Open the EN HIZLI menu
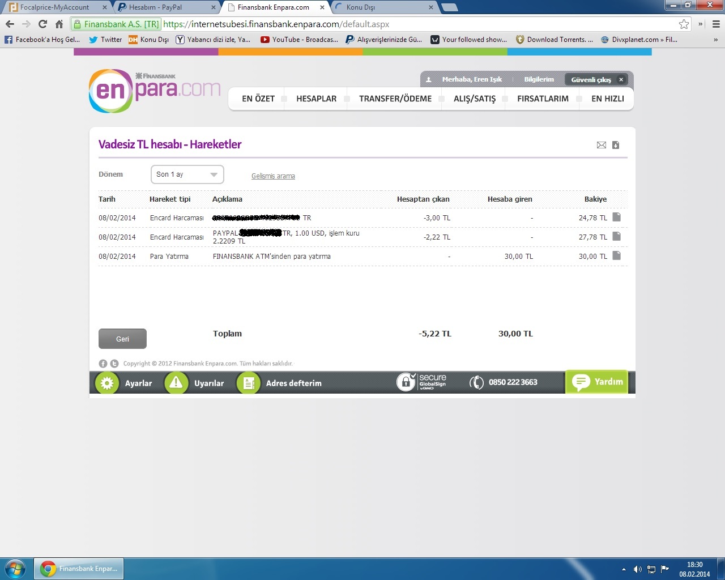 tap(608, 99)
